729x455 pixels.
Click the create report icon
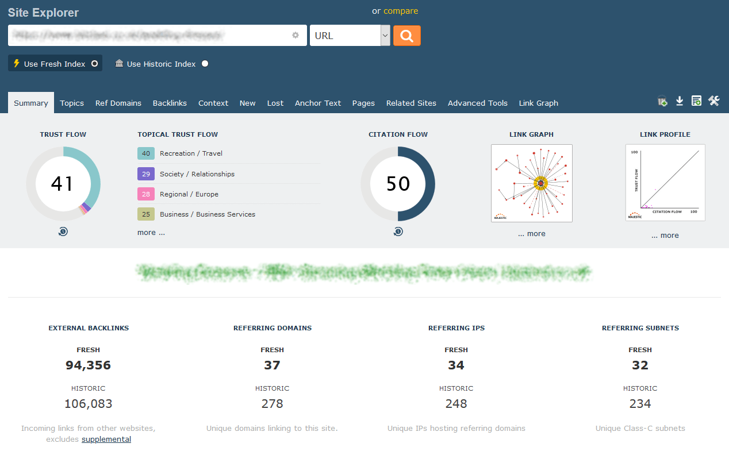[x=696, y=101]
